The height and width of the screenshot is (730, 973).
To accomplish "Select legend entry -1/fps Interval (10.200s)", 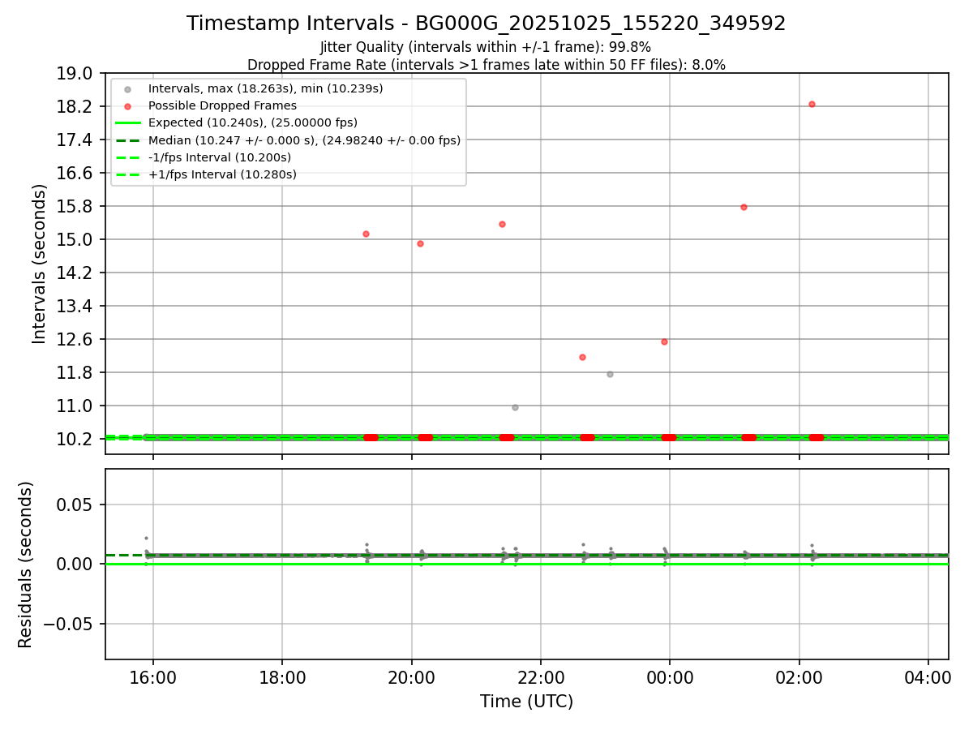I will pos(220,157).
